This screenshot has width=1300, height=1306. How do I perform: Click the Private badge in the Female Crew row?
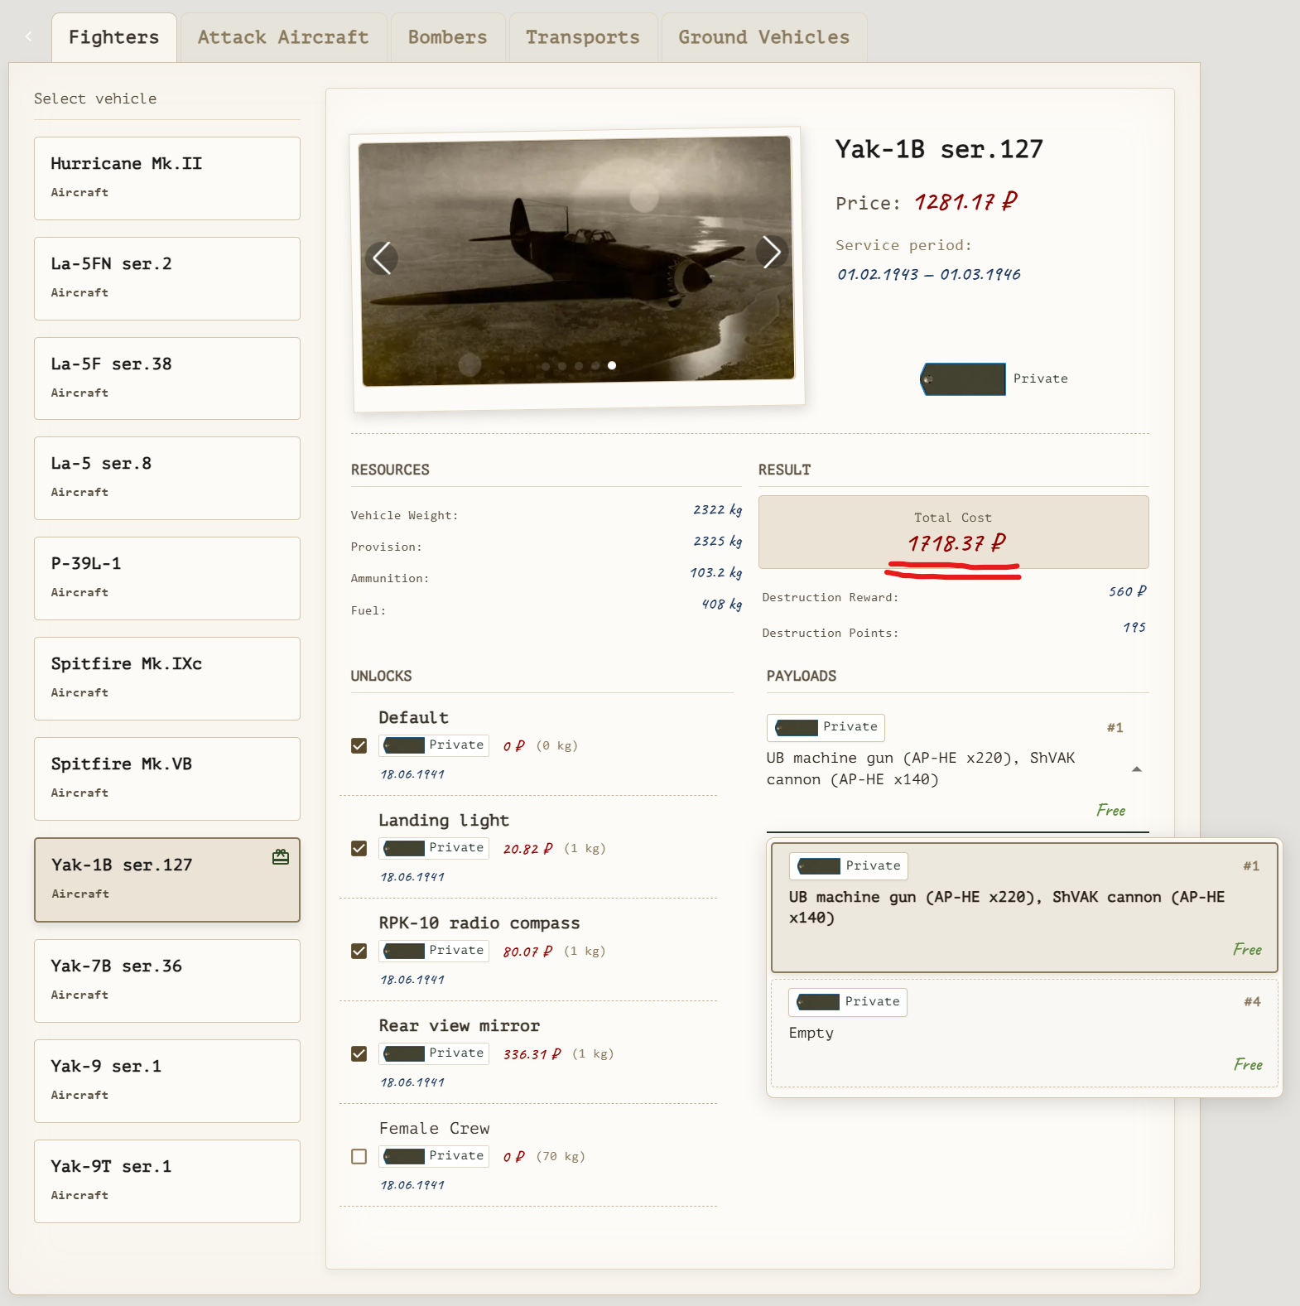(x=434, y=1156)
